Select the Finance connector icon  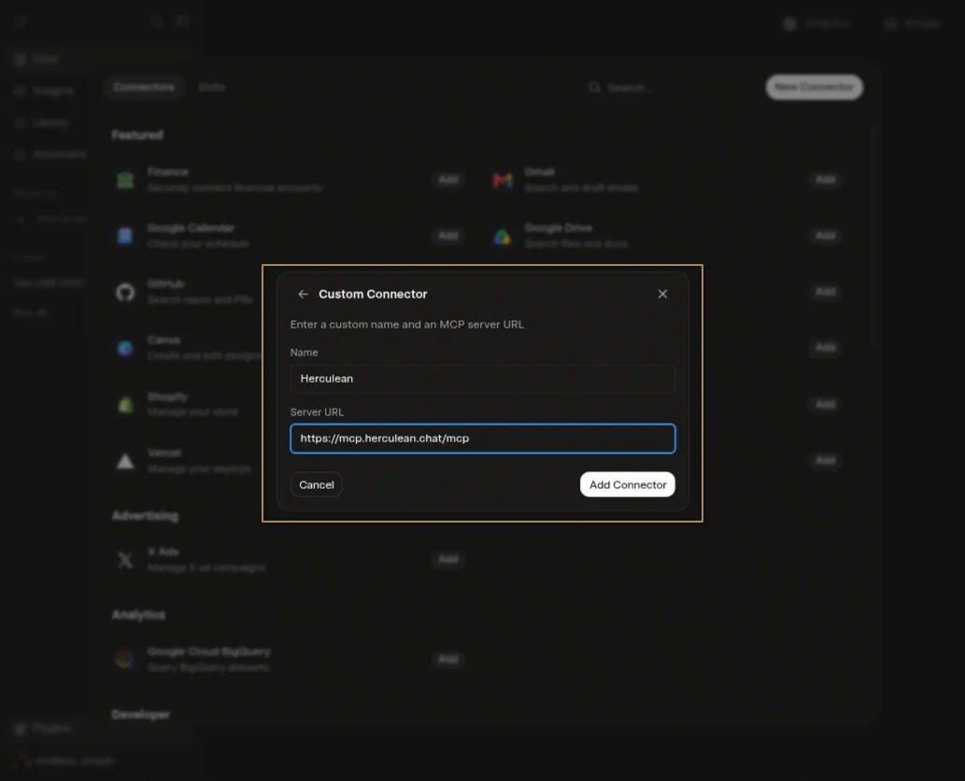[x=125, y=180]
